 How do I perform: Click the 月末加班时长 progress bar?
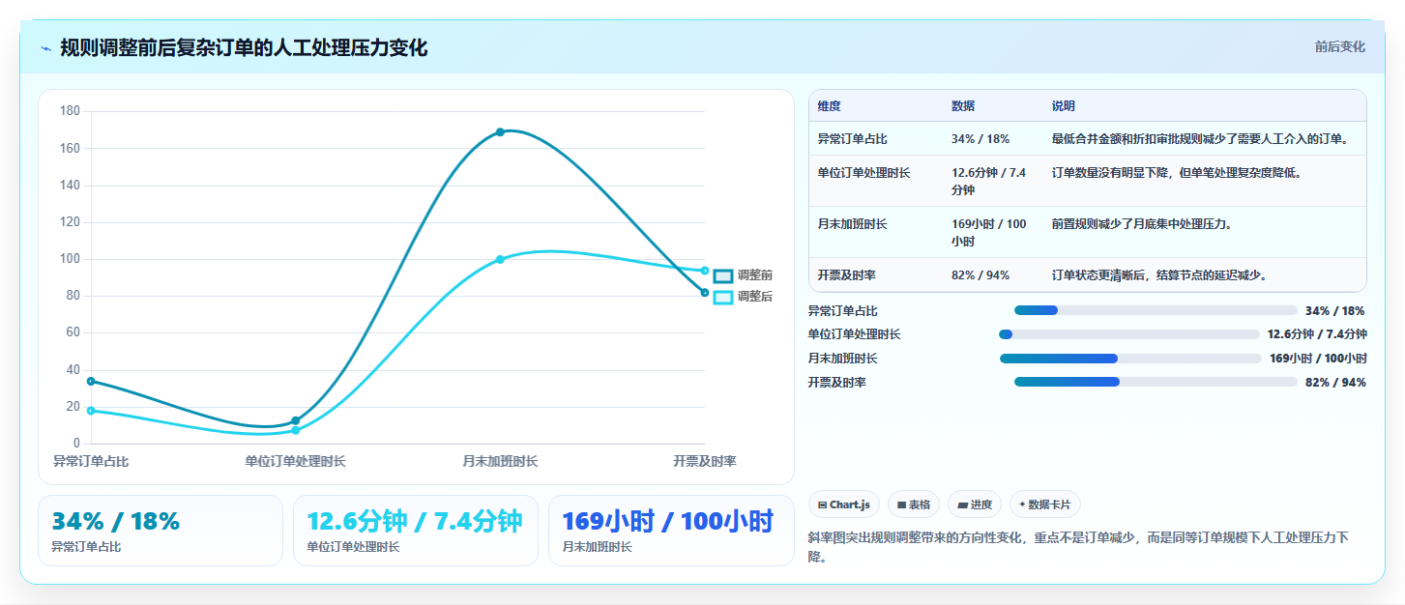(1130, 359)
